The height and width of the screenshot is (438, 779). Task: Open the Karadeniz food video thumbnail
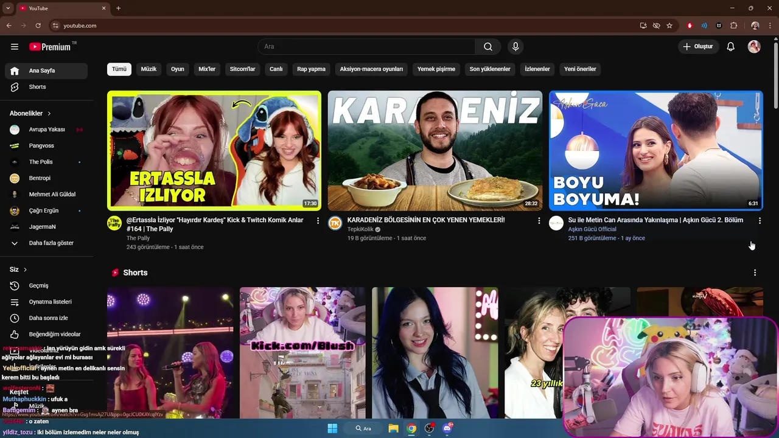435,150
